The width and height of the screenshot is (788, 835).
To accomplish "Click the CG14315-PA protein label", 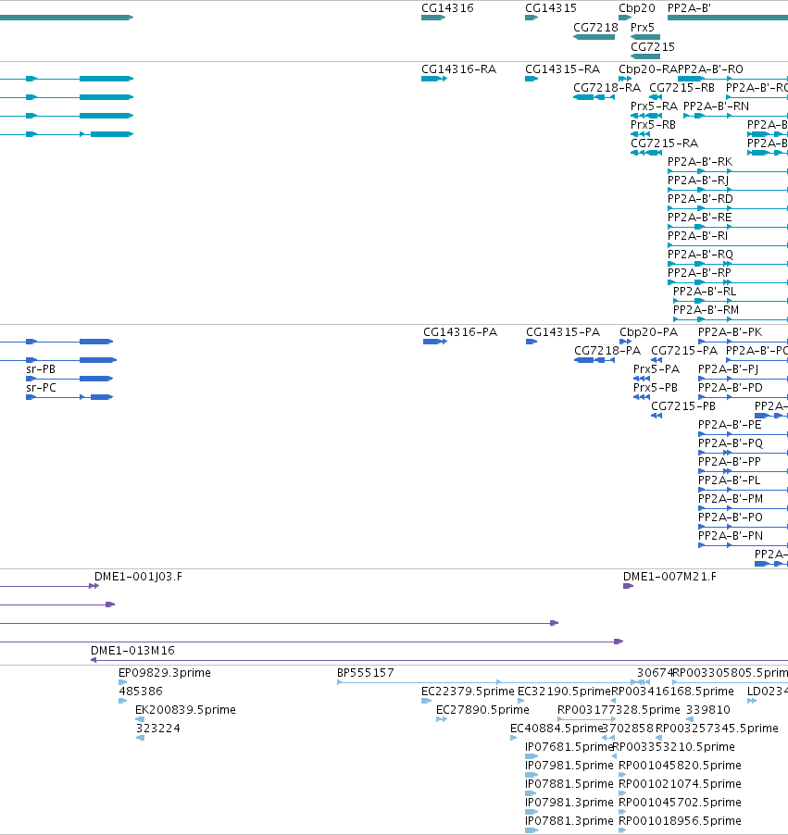I will point(563,332).
